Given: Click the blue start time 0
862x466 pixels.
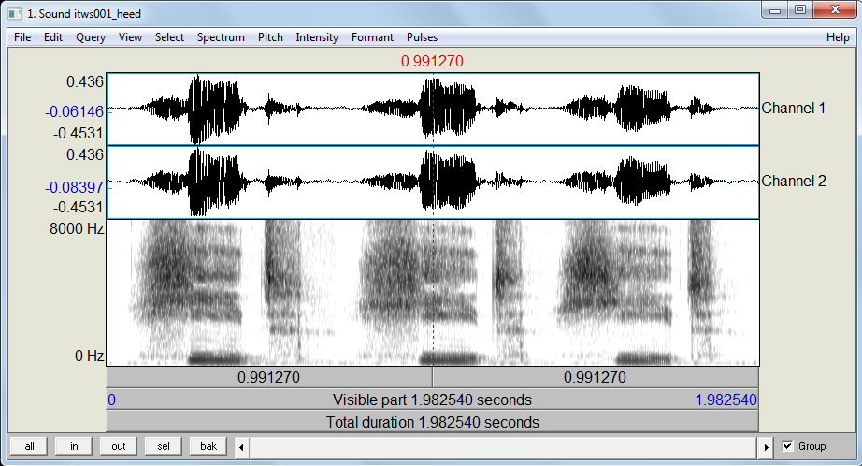Looking at the screenshot, I should click(111, 400).
